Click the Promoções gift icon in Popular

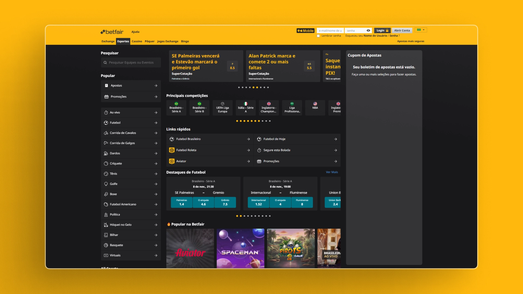106,97
